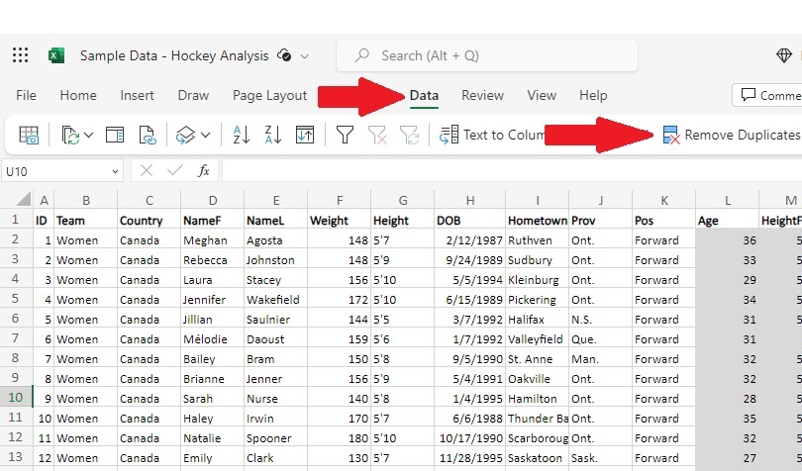Open the app launcher waffle icon

pyautogui.click(x=21, y=55)
